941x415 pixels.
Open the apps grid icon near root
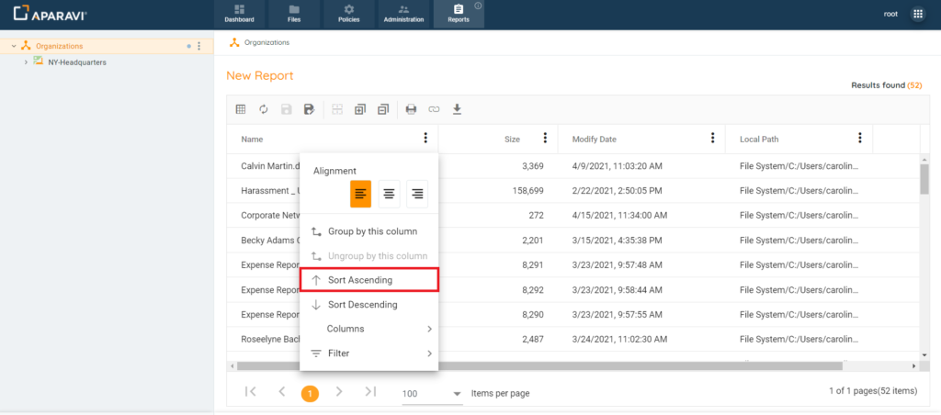tap(917, 14)
